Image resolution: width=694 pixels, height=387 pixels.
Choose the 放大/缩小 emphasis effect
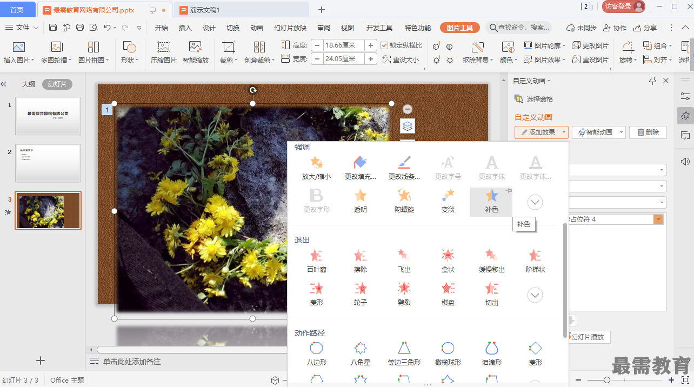[316, 168]
